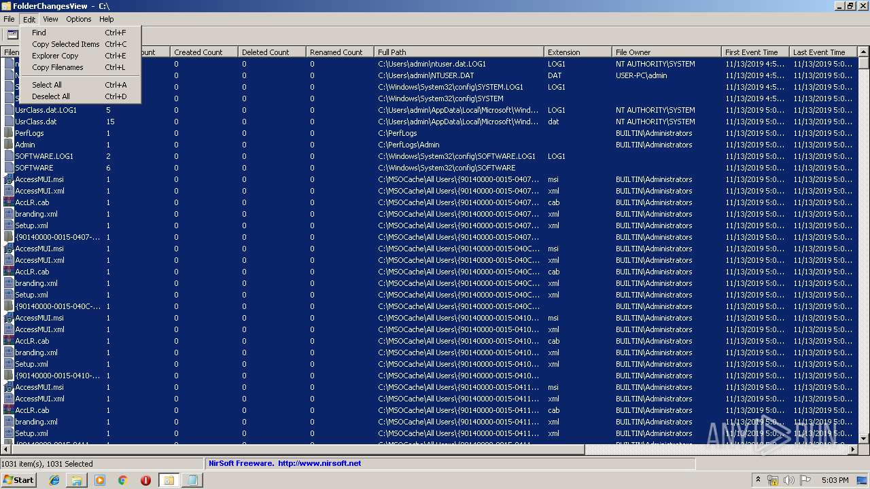
Task: Show hidden tray icons arrow
Action: 759,480
